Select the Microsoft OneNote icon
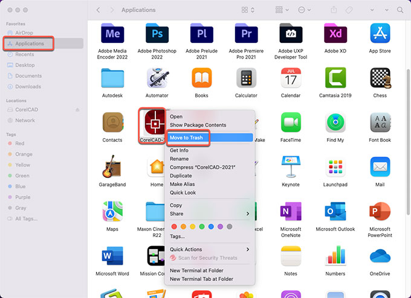 click(x=291, y=211)
